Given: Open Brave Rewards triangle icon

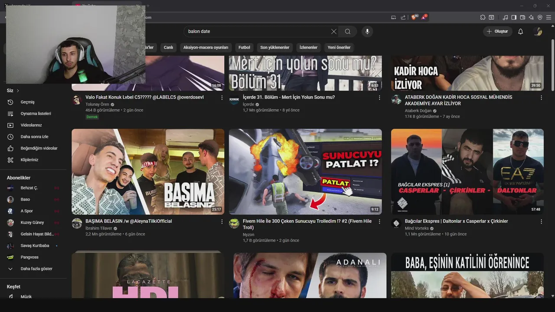Looking at the screenshot, I should tap(424, 17).
